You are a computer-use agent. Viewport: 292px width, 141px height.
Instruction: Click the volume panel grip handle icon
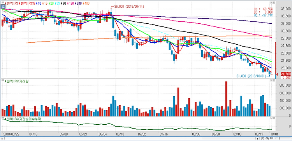3,80
